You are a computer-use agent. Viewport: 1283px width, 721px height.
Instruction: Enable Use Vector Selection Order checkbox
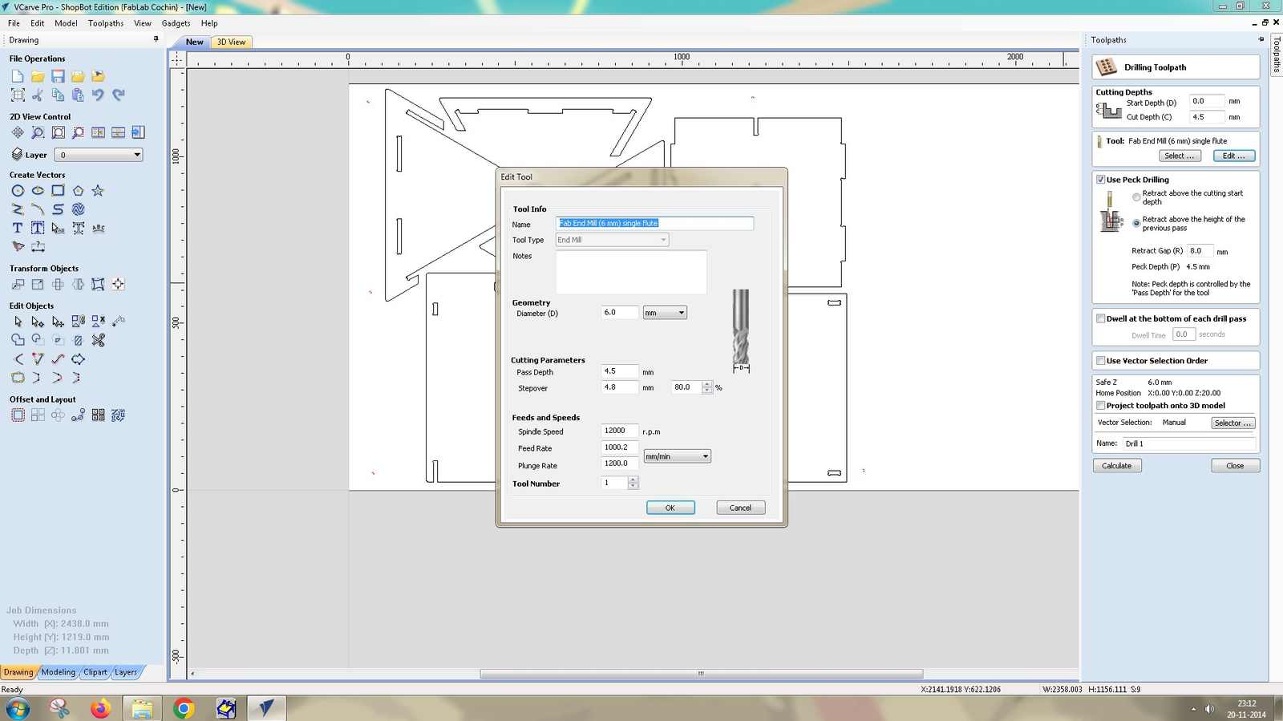[x=1101, y=361]
